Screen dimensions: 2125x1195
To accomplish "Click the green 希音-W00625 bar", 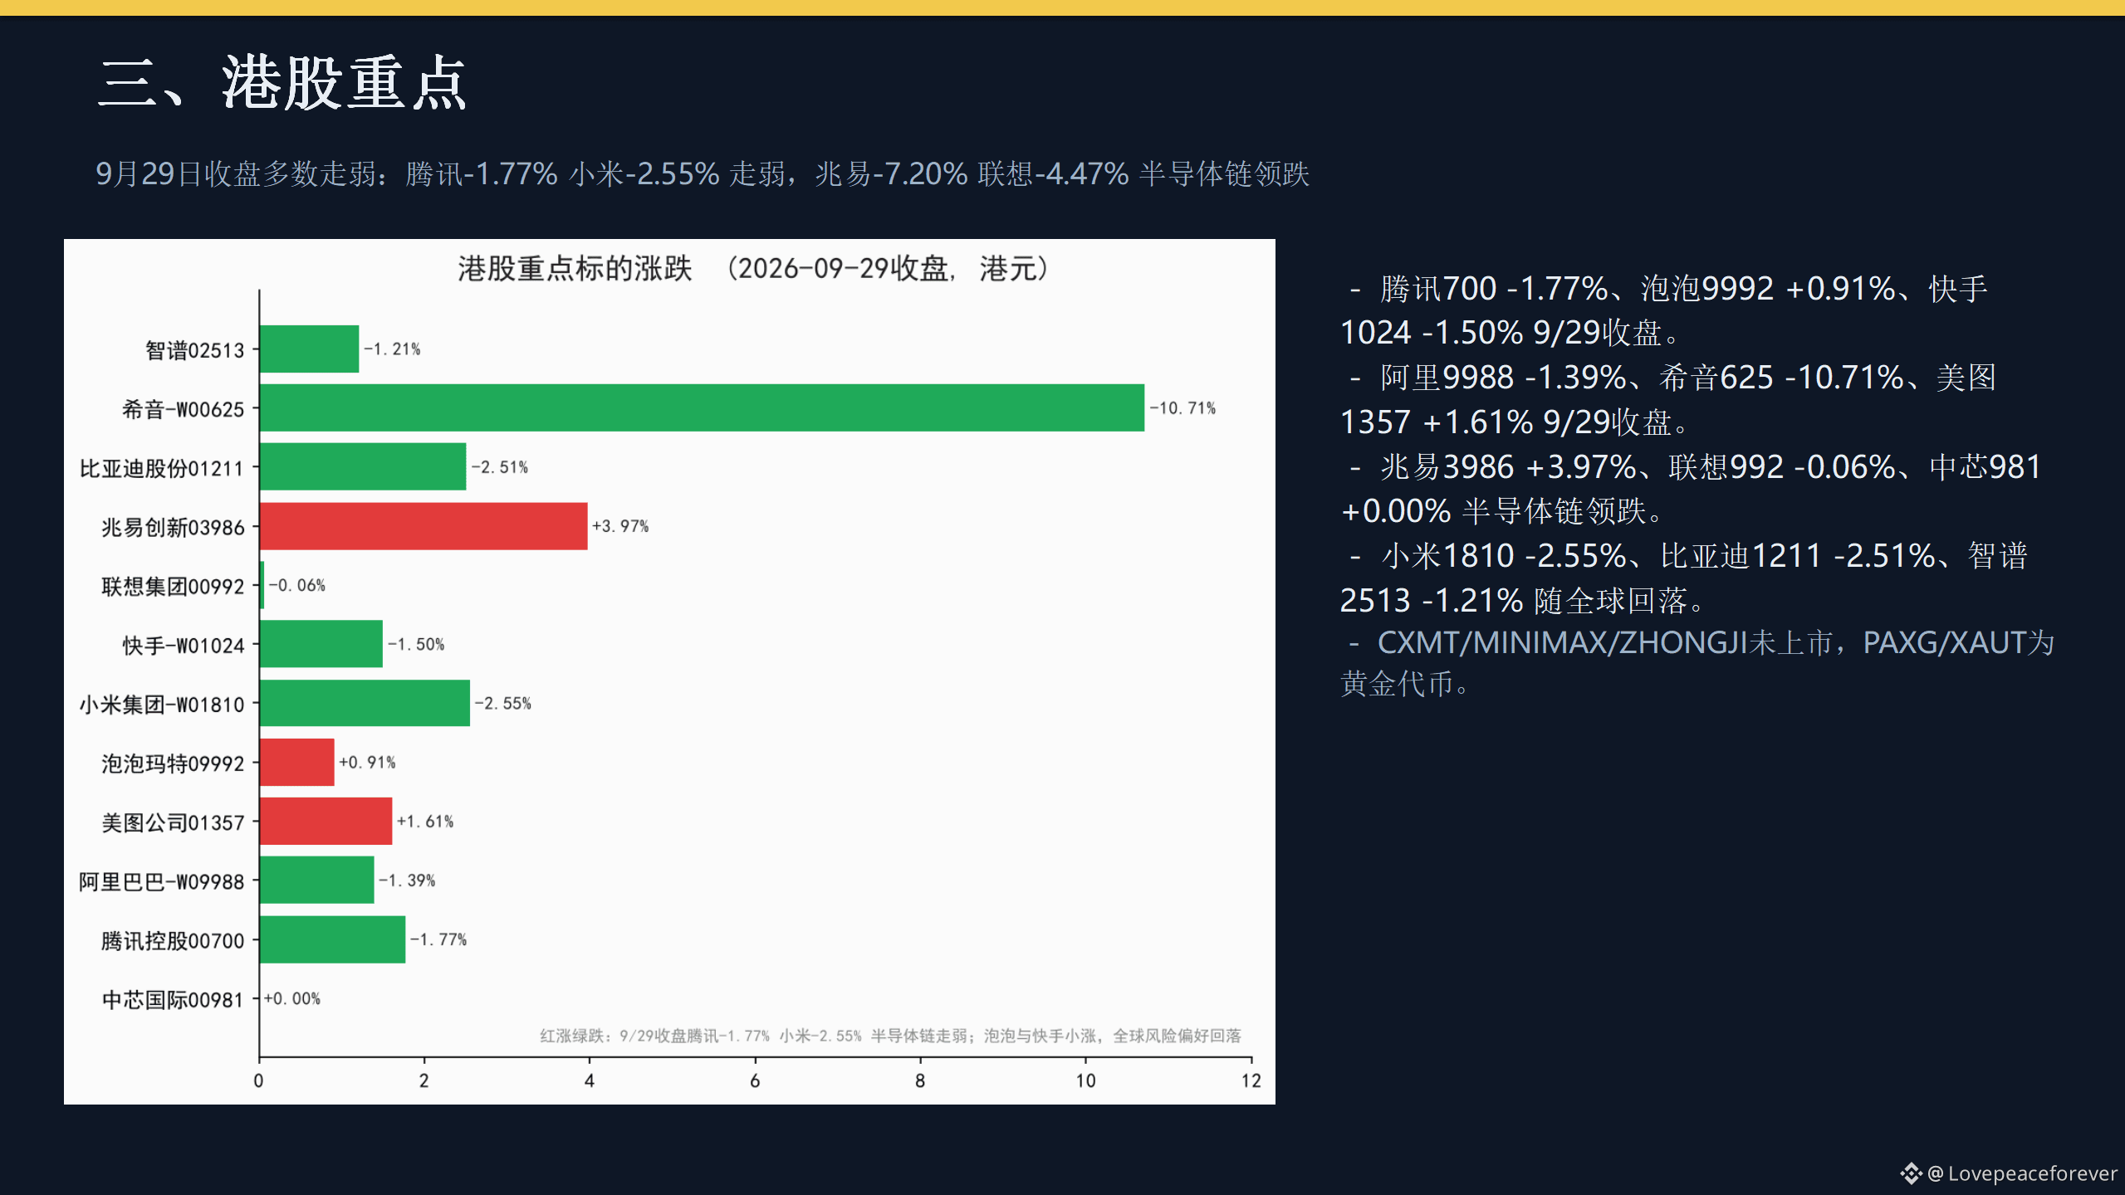I will 702,407.
